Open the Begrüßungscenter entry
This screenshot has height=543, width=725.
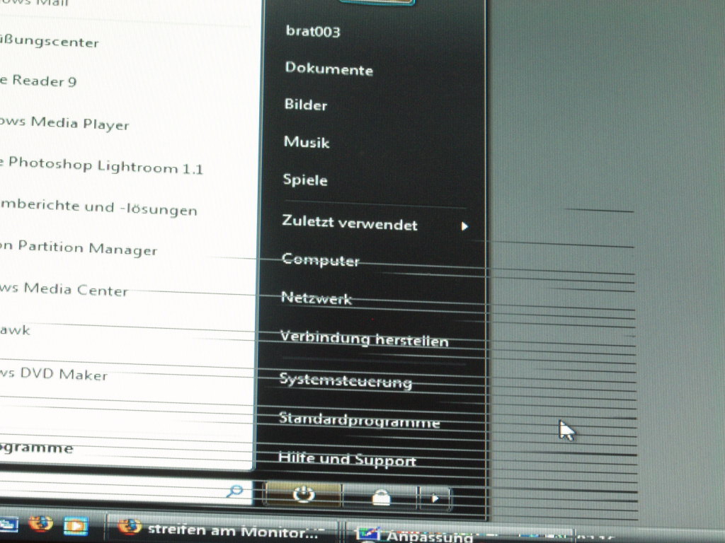50,42
